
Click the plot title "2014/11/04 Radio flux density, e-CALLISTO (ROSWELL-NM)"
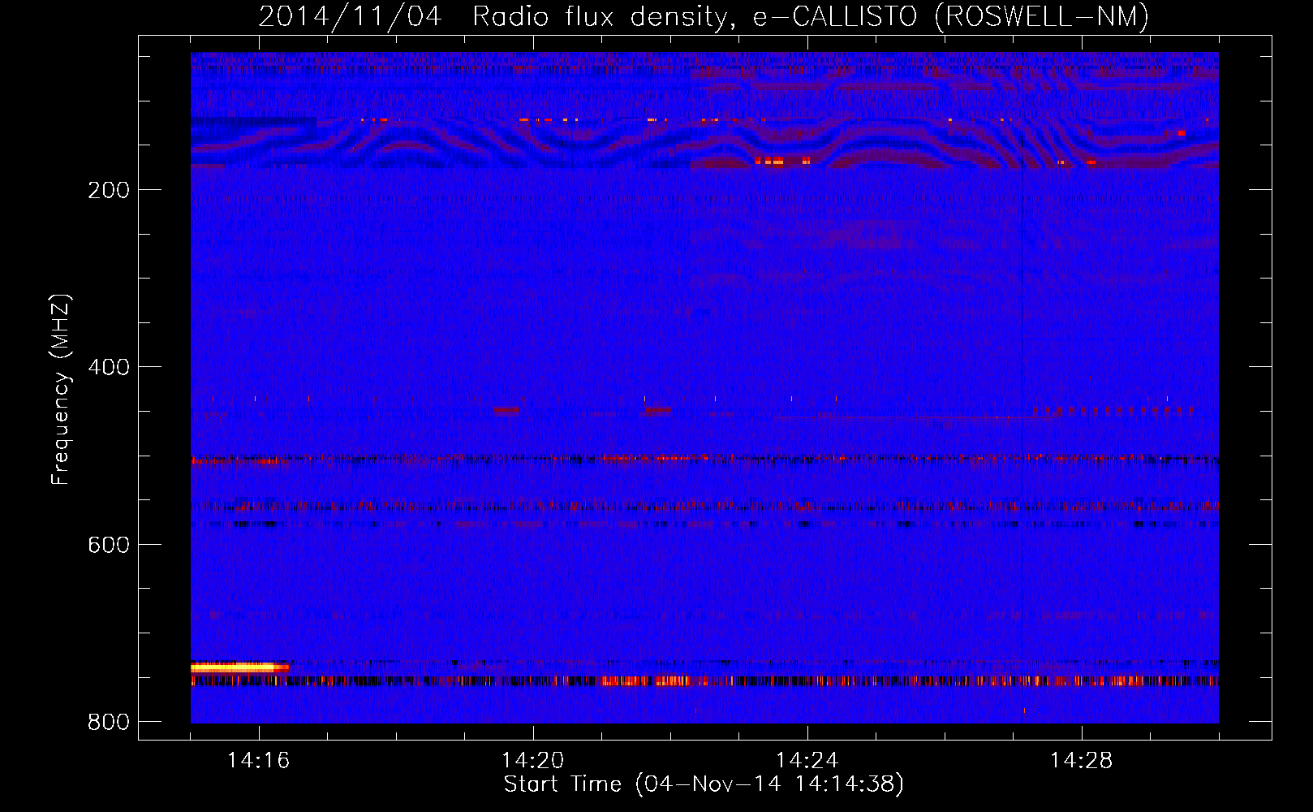point(704,16)
